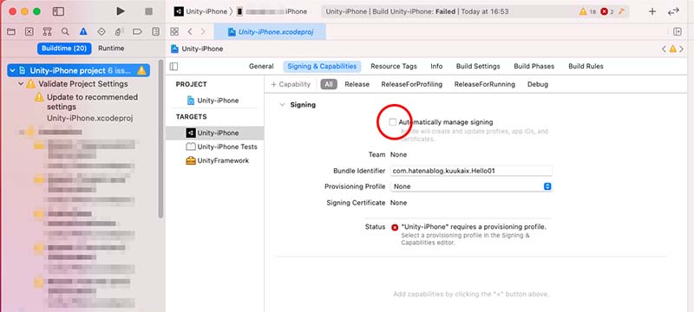Toggle the inspector panel button
694x312 pixels.
pos(678,31)
